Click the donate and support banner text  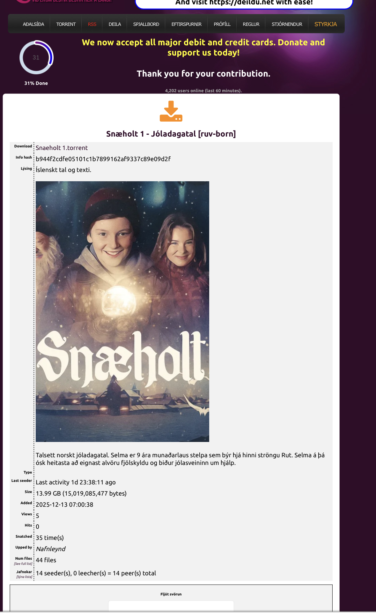point(203,47)
